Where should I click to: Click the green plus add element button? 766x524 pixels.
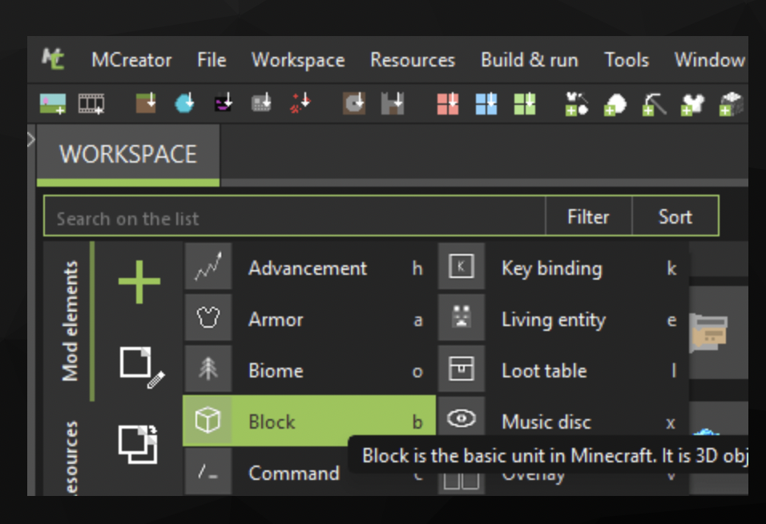[x=139, y=281]
